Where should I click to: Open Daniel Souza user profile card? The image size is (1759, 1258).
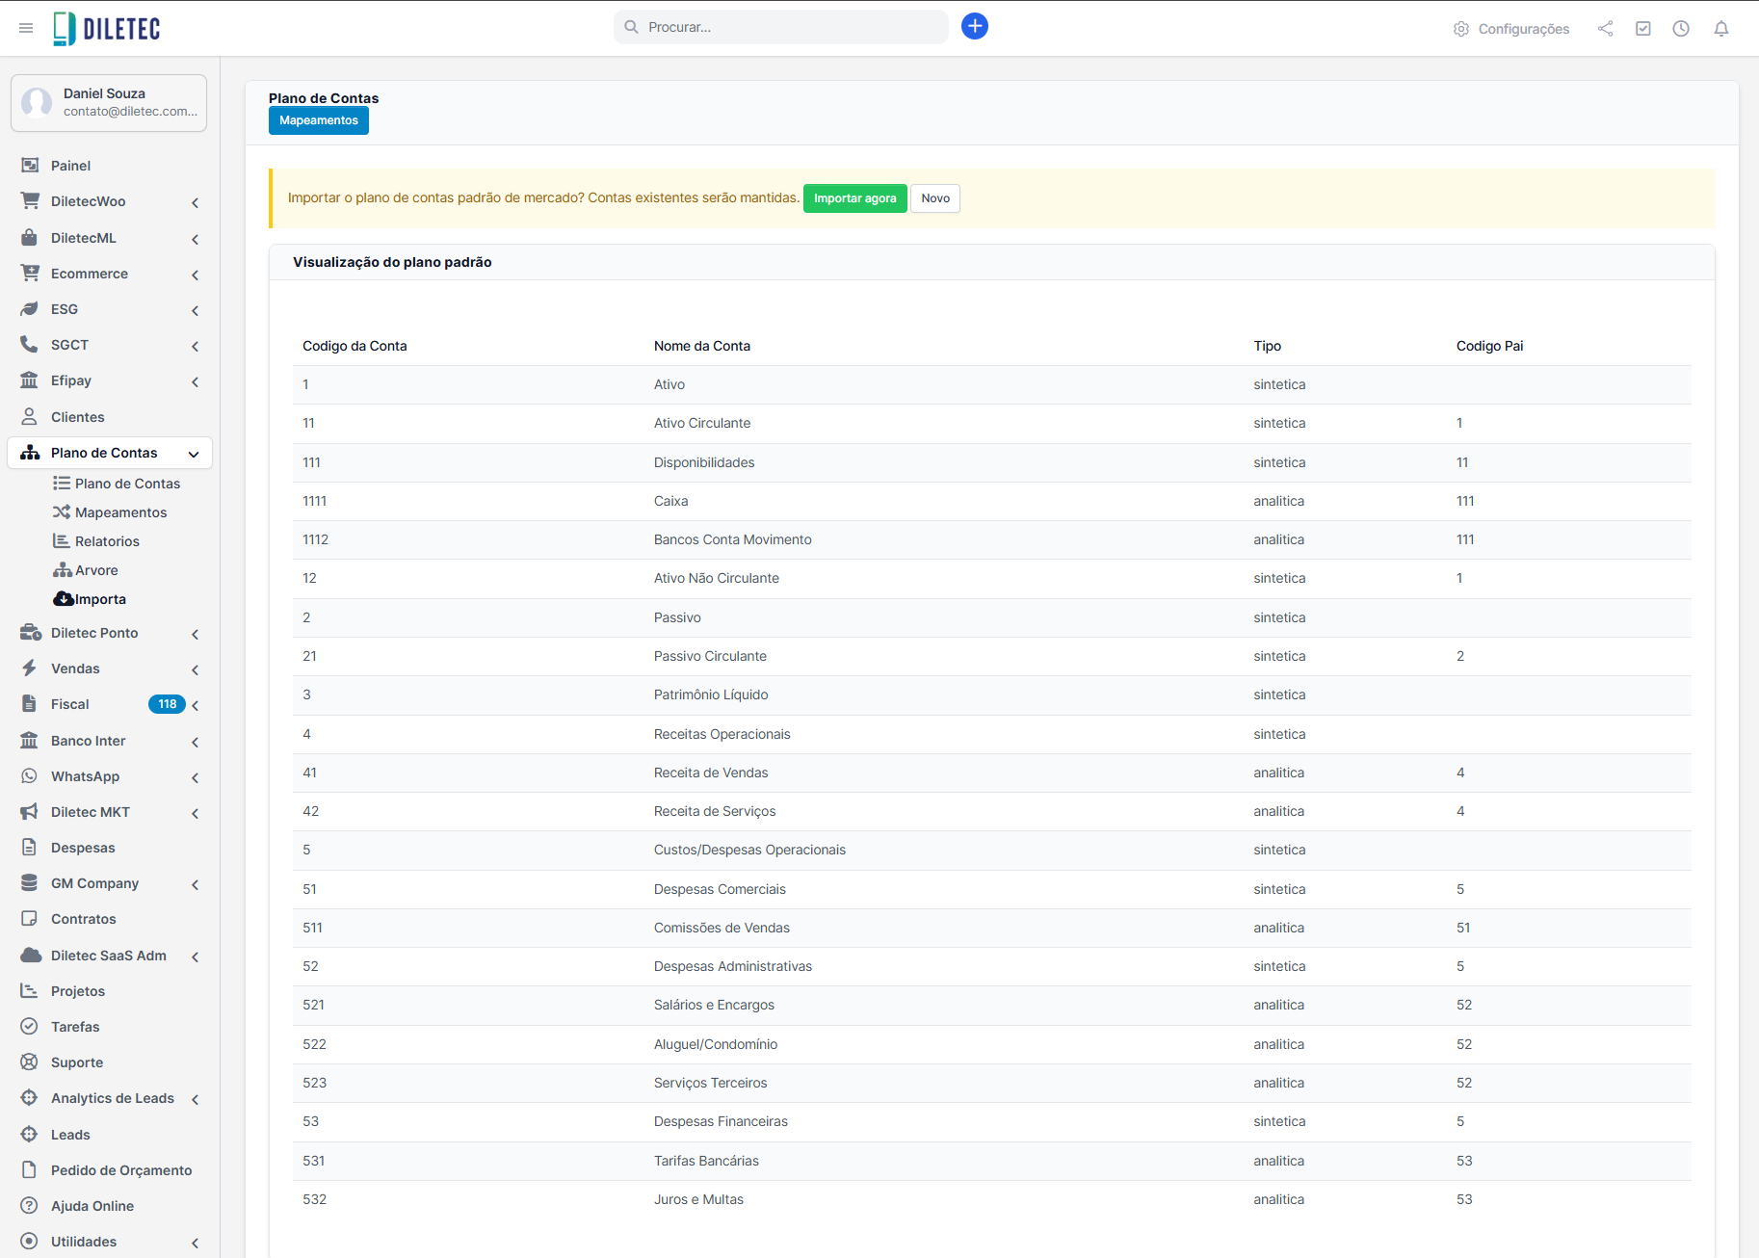109,102
